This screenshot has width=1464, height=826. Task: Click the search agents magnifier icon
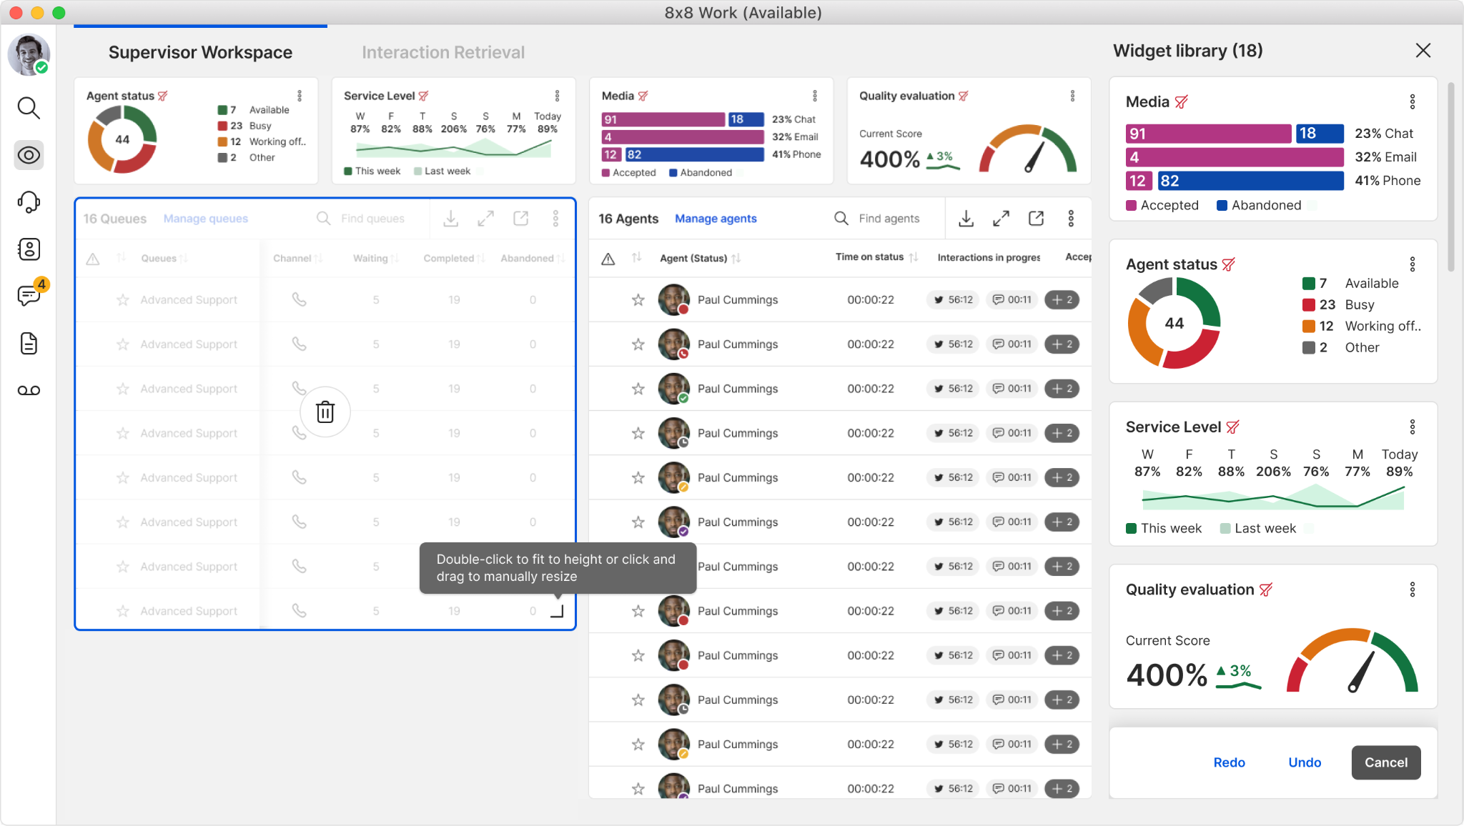(x=841, y=218)
